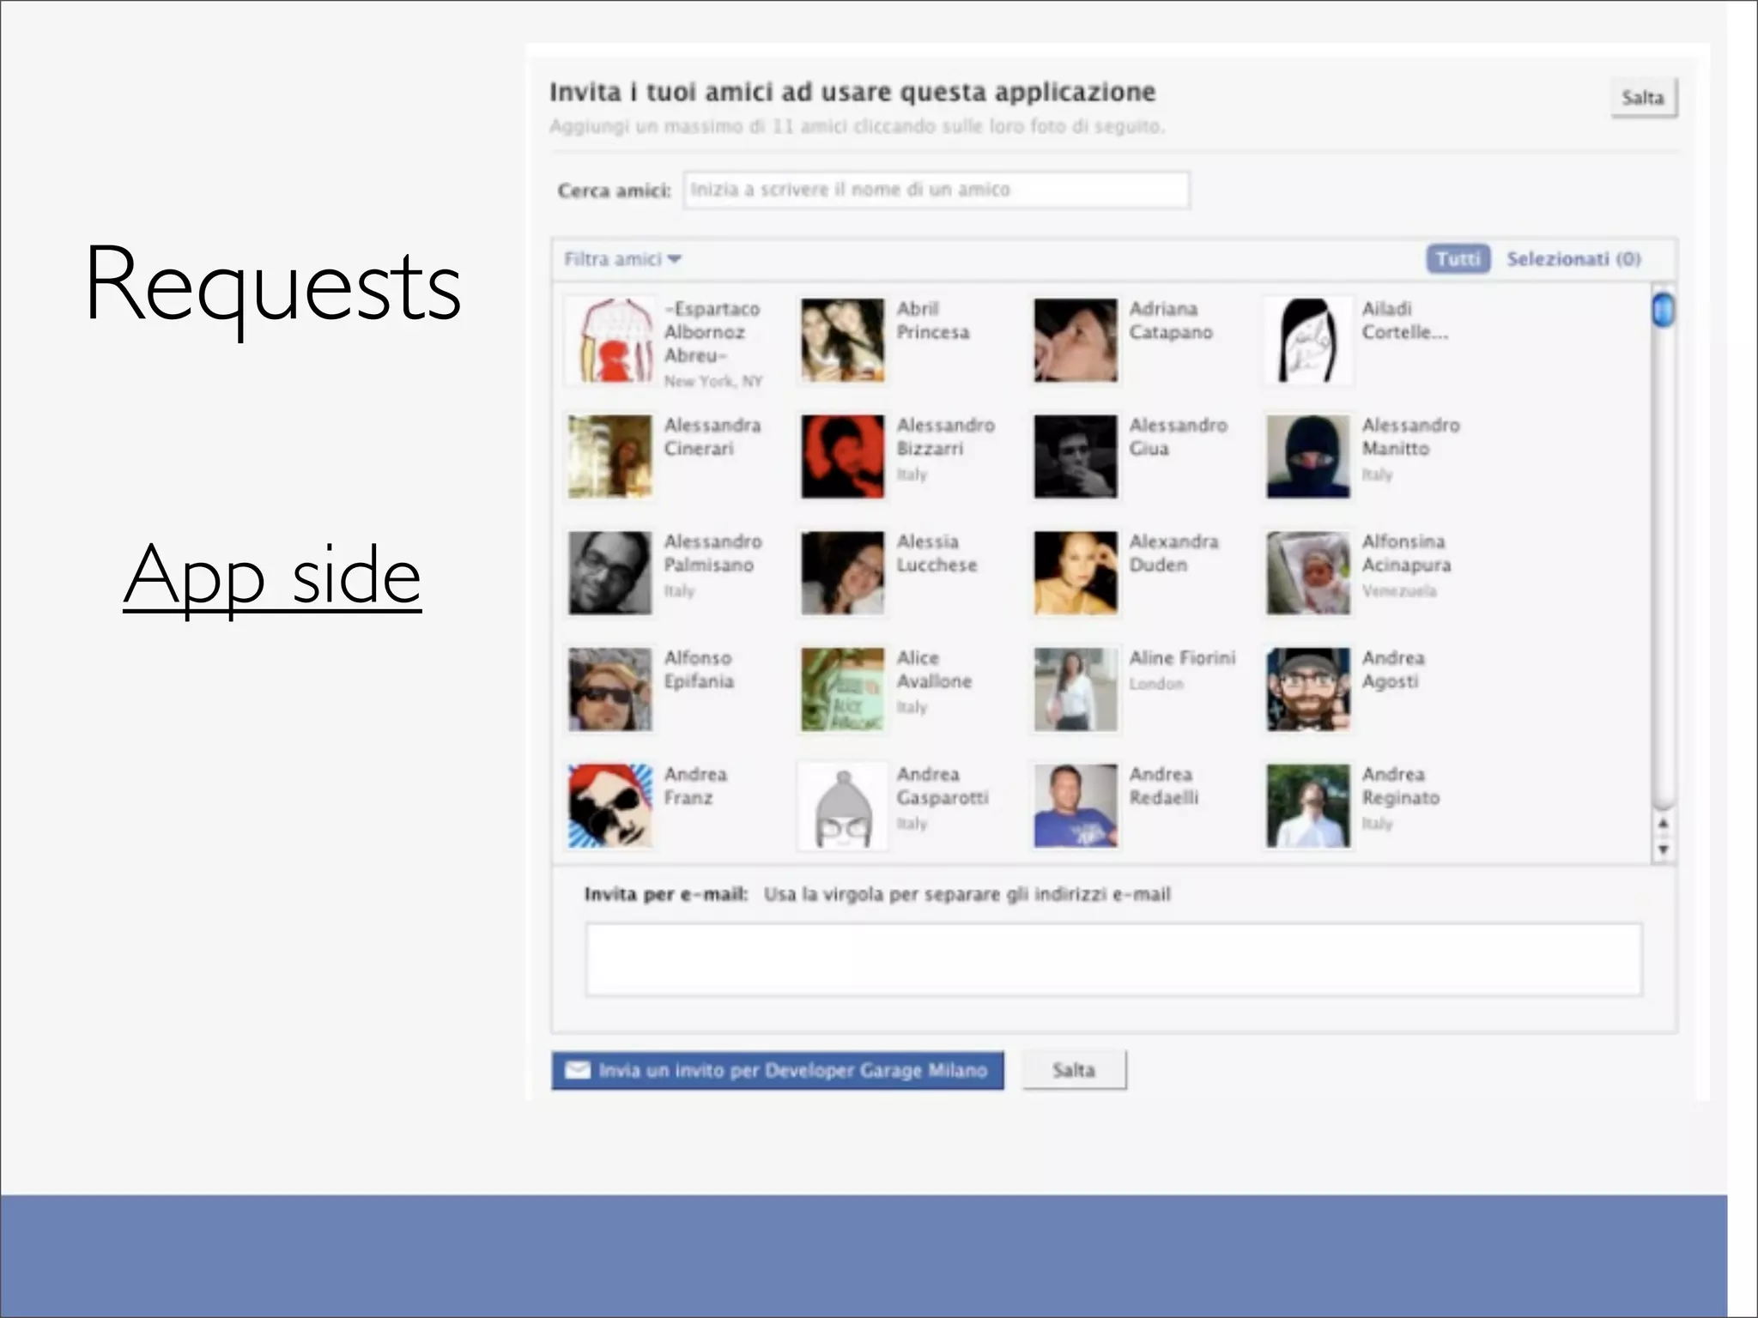Select Andrea Redaelli's photo
This screenshot has height=1318, width=1758.
(1076, 806)
